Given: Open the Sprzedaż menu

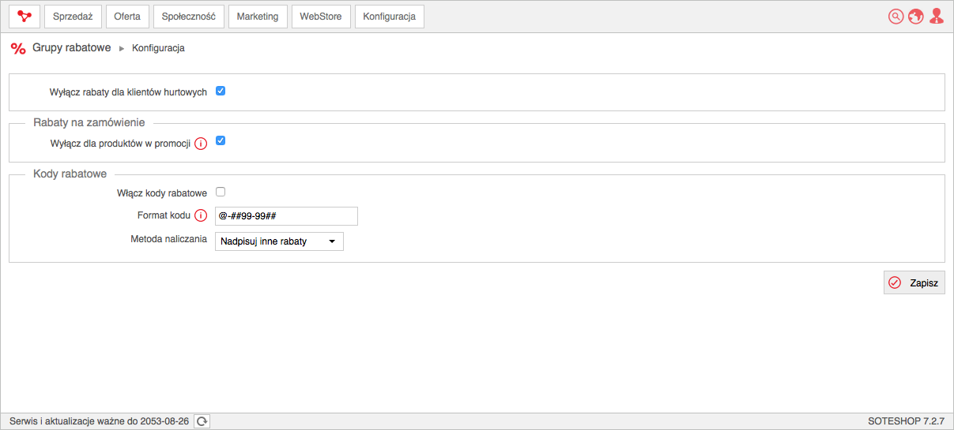Looking at the screenshot, I should tap(73, 17).
